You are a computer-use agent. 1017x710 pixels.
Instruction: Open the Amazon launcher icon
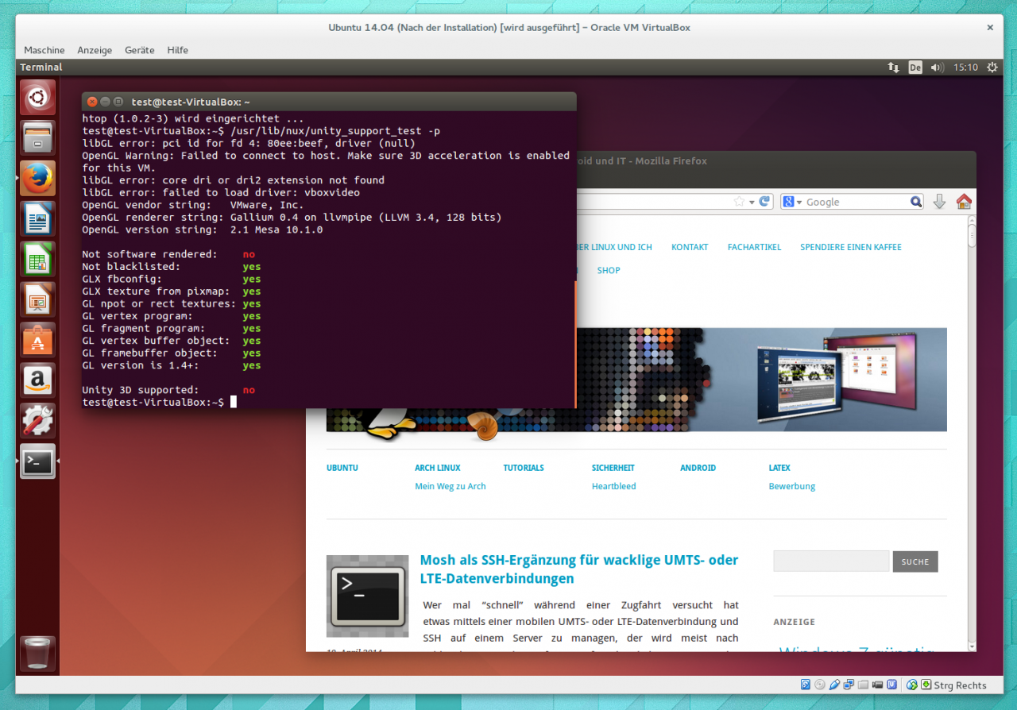click(x=37, y=380)
